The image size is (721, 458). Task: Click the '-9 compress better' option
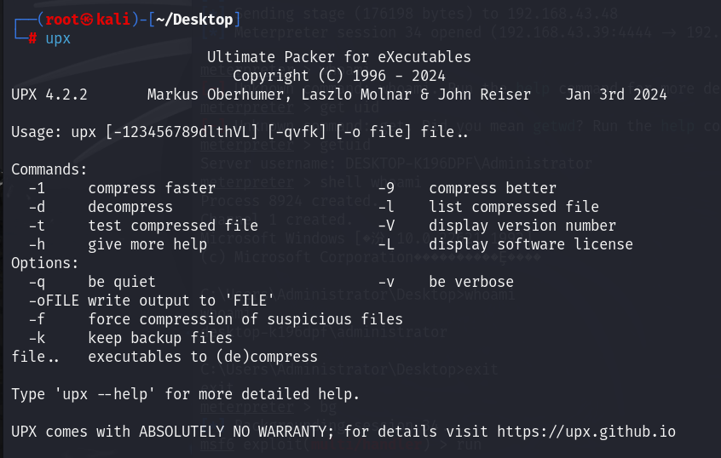pos(467,188)
